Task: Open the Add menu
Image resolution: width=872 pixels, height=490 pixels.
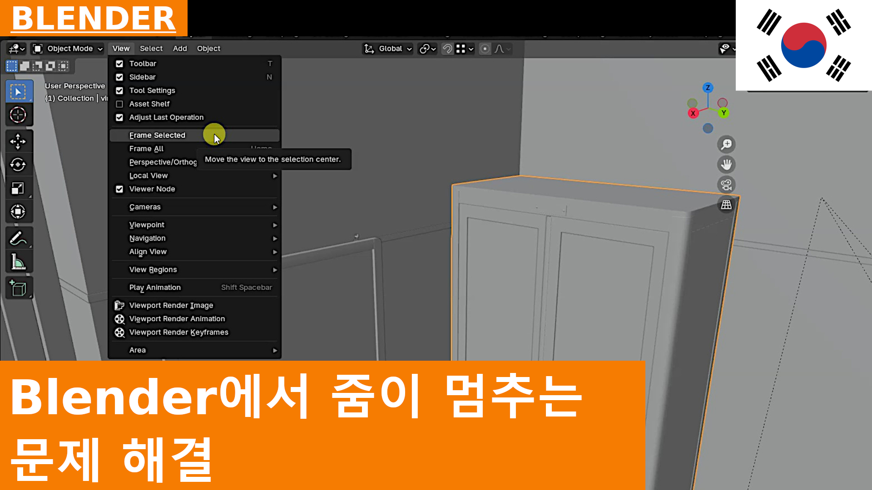Action: pos(180,49)
